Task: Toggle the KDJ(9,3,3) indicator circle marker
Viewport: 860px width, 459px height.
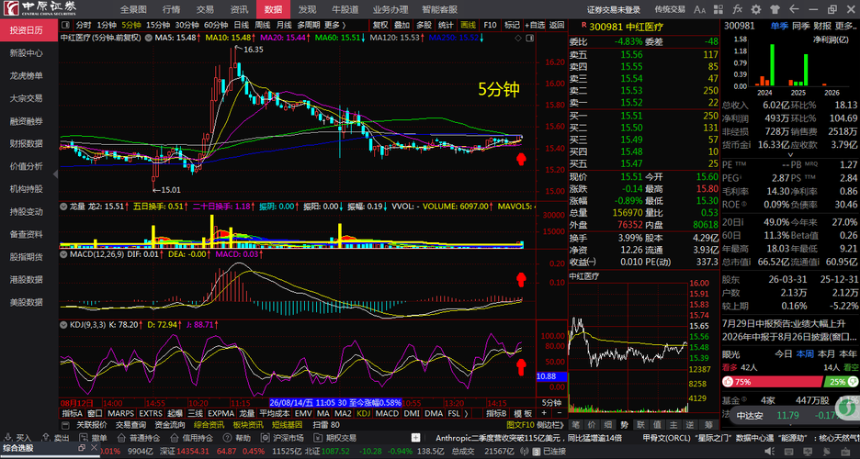Action: [x=63, y=325]
